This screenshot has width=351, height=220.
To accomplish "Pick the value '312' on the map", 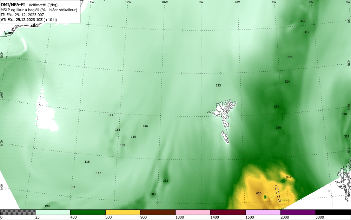I will tap(307, 32).
